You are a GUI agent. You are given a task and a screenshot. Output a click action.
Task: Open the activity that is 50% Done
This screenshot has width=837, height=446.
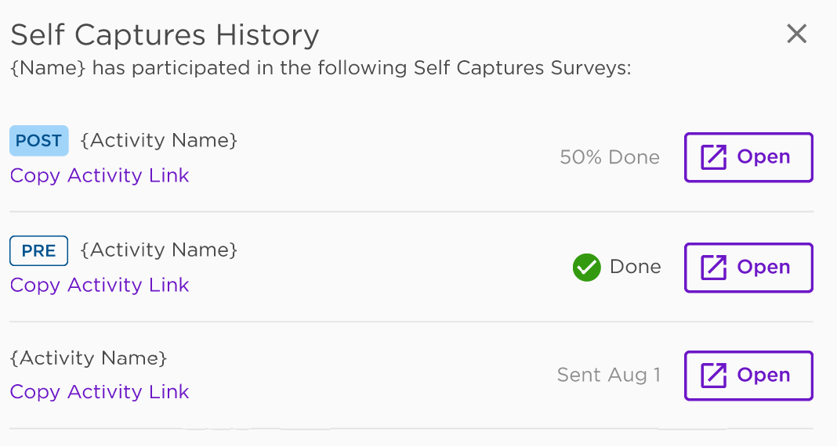point(748,157)
